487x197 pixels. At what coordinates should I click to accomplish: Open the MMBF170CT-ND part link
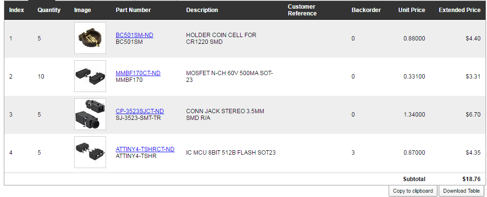tap(138, 73)
